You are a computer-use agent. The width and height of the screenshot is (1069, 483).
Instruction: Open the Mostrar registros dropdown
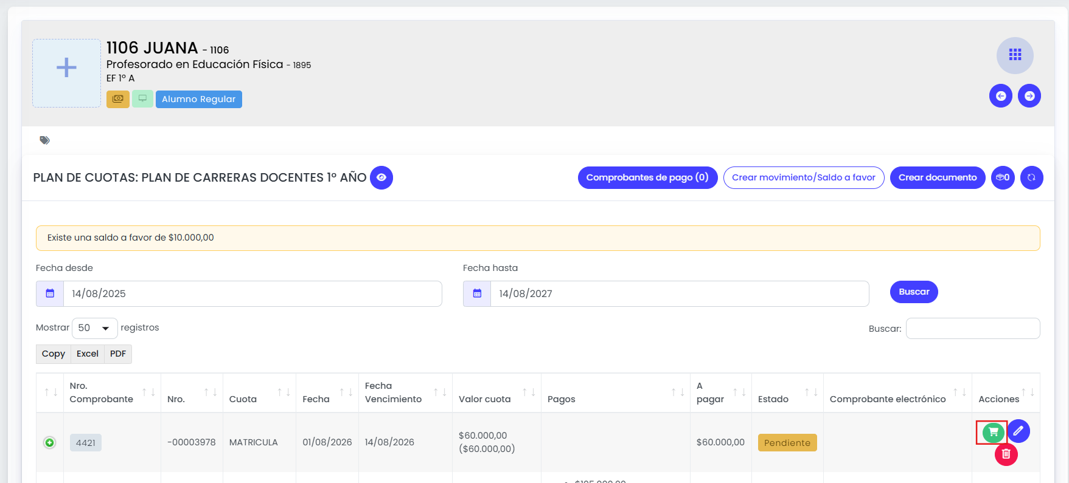94,328
